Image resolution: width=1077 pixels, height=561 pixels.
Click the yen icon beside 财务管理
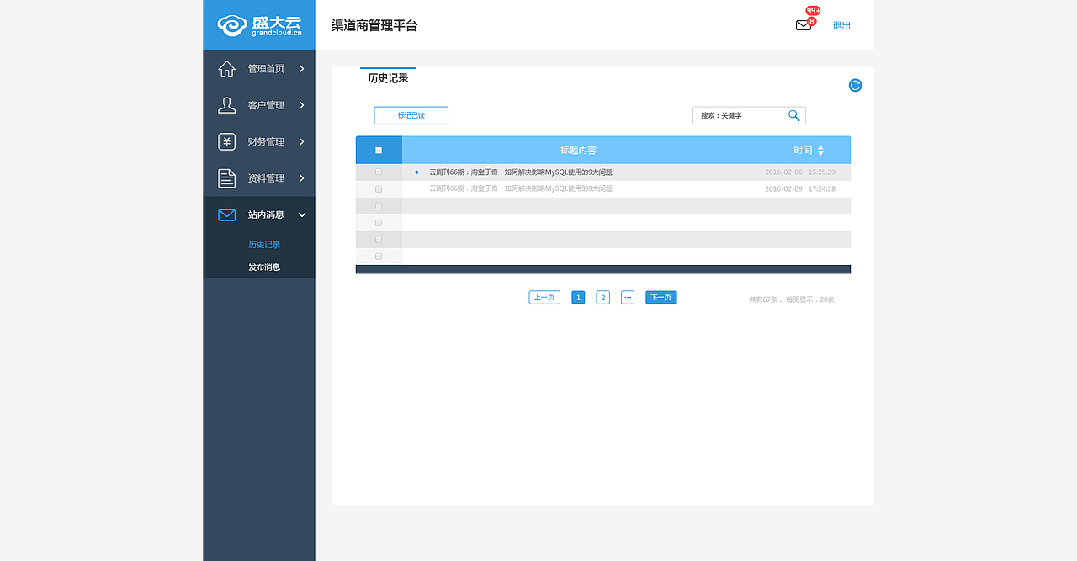click(x=226, y=141)
